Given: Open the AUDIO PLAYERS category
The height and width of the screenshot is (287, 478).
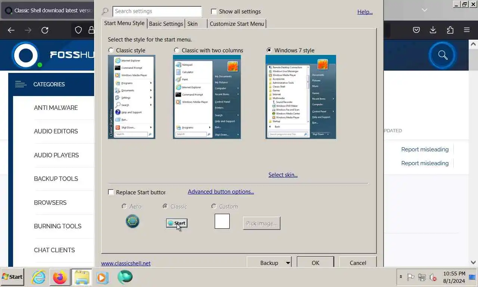Looking at the screenshot, I should tap(56, 155).
